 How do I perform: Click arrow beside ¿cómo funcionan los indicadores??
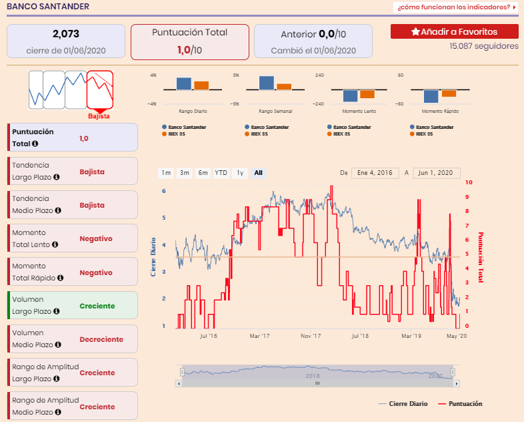(514, 7)
